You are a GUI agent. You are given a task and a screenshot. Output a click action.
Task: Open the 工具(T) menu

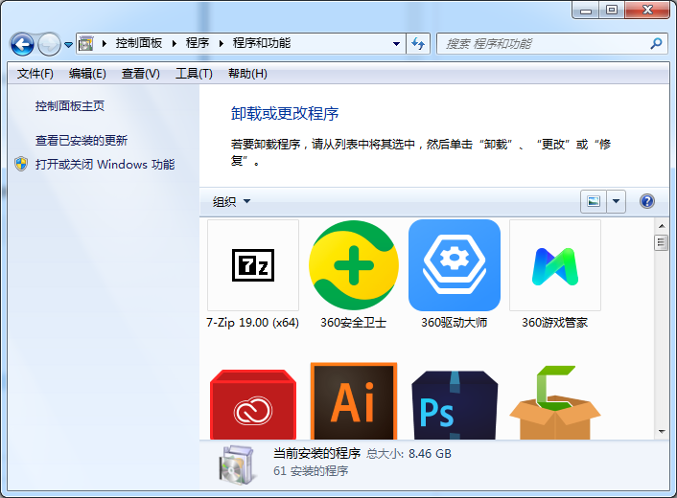pos(193,74)
